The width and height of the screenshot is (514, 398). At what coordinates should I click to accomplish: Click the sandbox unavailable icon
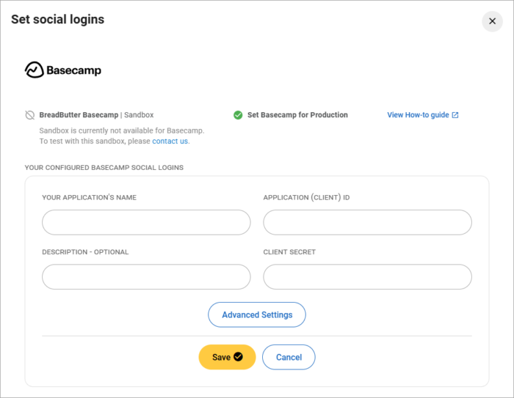click(30, 115)
